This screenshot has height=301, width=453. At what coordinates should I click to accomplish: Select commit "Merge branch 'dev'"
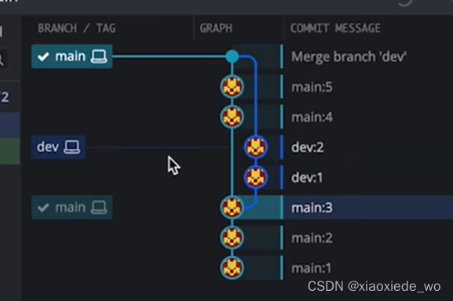(349, 56)
